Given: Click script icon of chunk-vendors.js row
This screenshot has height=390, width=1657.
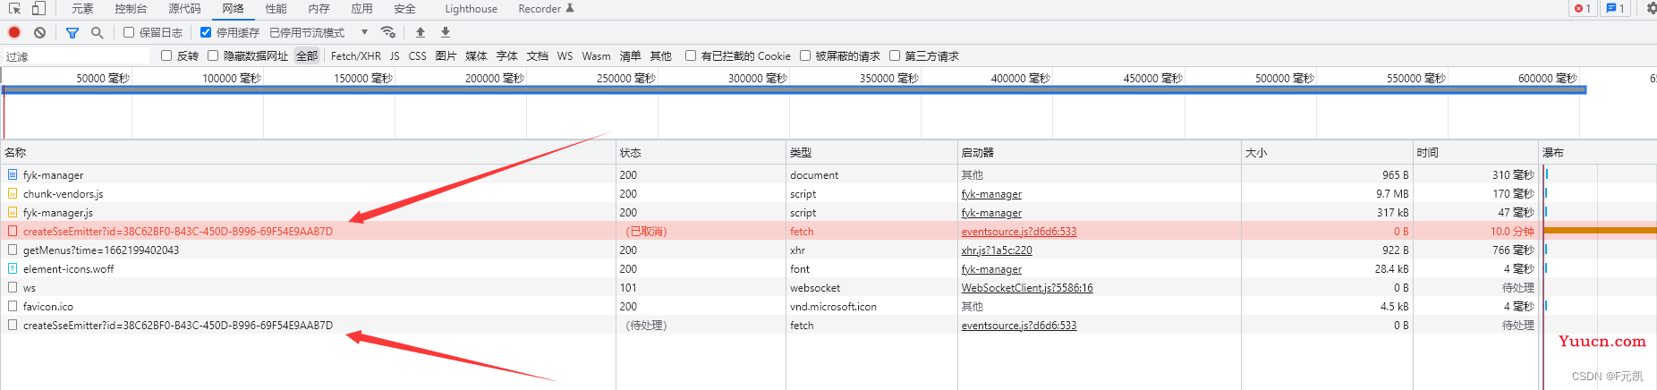Looking at the screenshot, I should (x=13, y=193).
